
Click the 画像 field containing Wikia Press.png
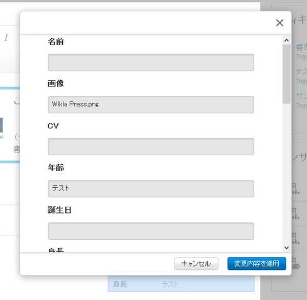[151, 105]
